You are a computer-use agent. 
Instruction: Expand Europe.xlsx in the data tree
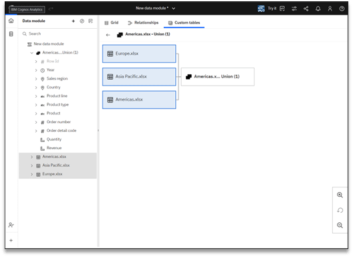click(31, 174)
